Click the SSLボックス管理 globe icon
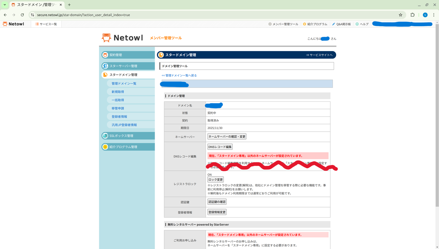Viewport: 439px width, 249px height. click(x=105, y=136)
